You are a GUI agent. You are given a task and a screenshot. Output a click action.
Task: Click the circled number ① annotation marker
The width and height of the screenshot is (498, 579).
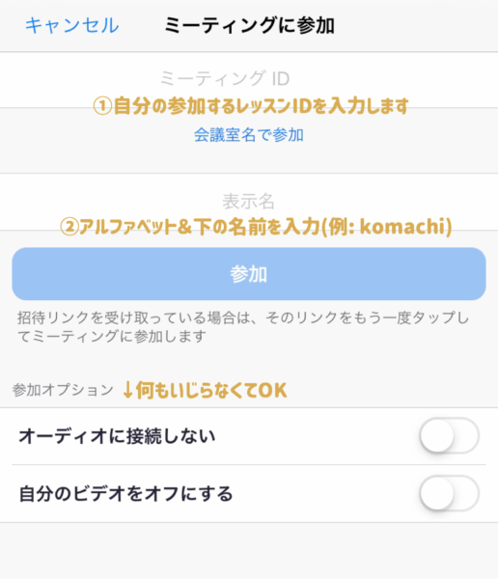click(102, 106)
